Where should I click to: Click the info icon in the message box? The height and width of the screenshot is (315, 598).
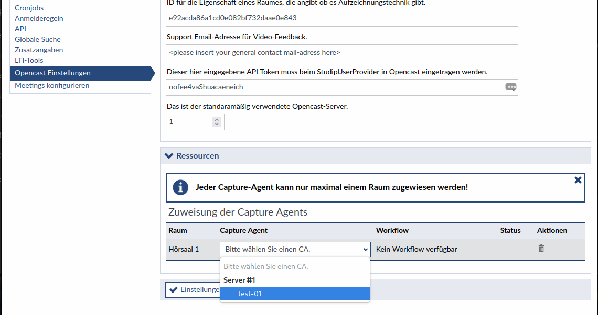pyautogui.click(x=180, y=187)
